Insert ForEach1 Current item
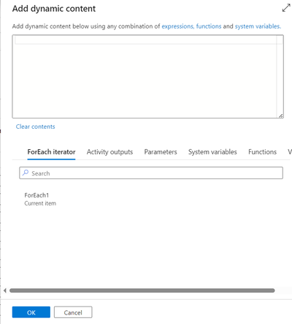 (40, 199)
